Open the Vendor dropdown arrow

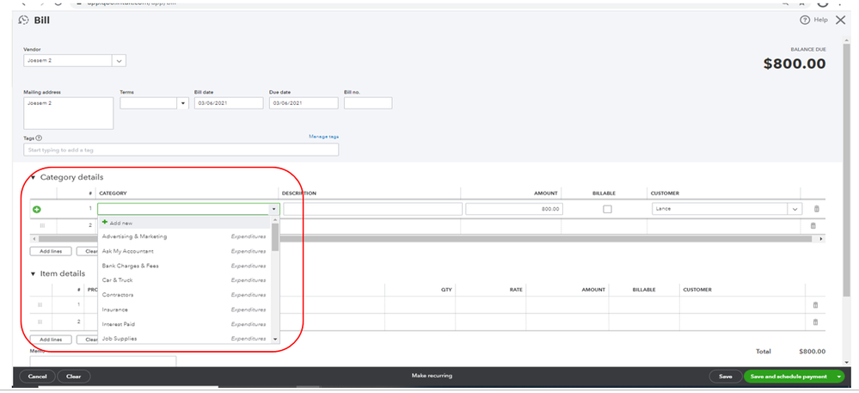[x=119, y=61]
